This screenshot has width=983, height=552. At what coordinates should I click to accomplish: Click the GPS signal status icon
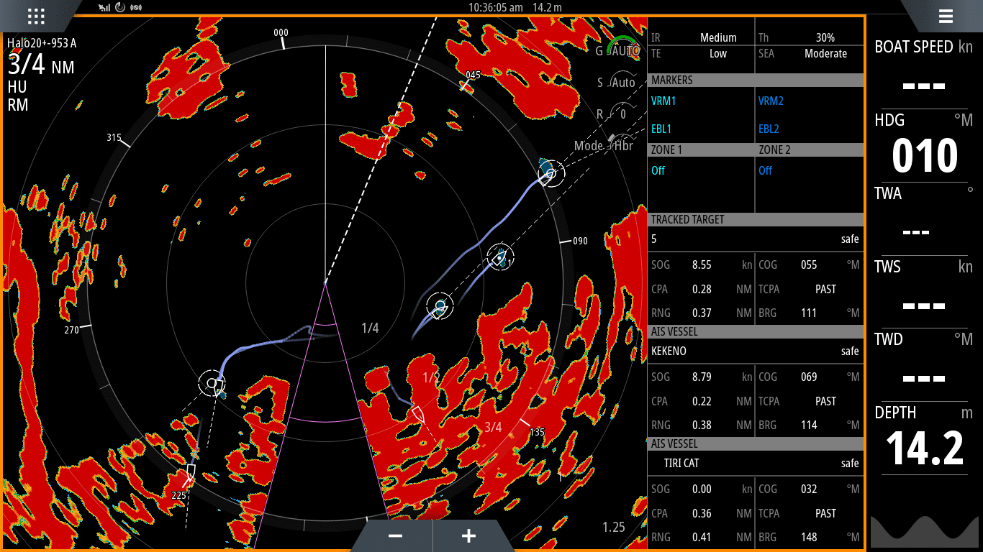coord(104,8)
